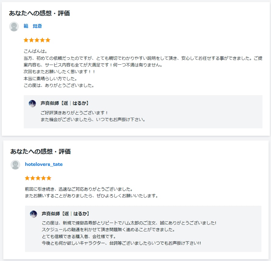Click the gray avatar beside hotelovers_tate
Screen dimensions: 271x261
(x=16, y=165)
